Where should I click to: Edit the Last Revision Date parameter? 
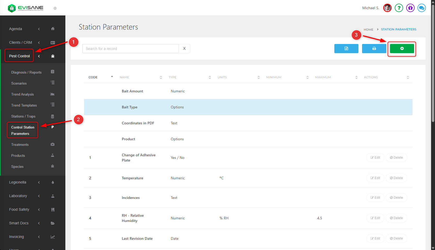[x=375, y=238]
